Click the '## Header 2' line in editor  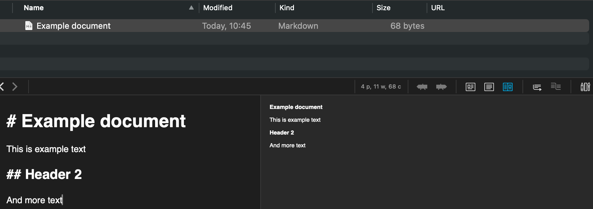click(44, 174)
